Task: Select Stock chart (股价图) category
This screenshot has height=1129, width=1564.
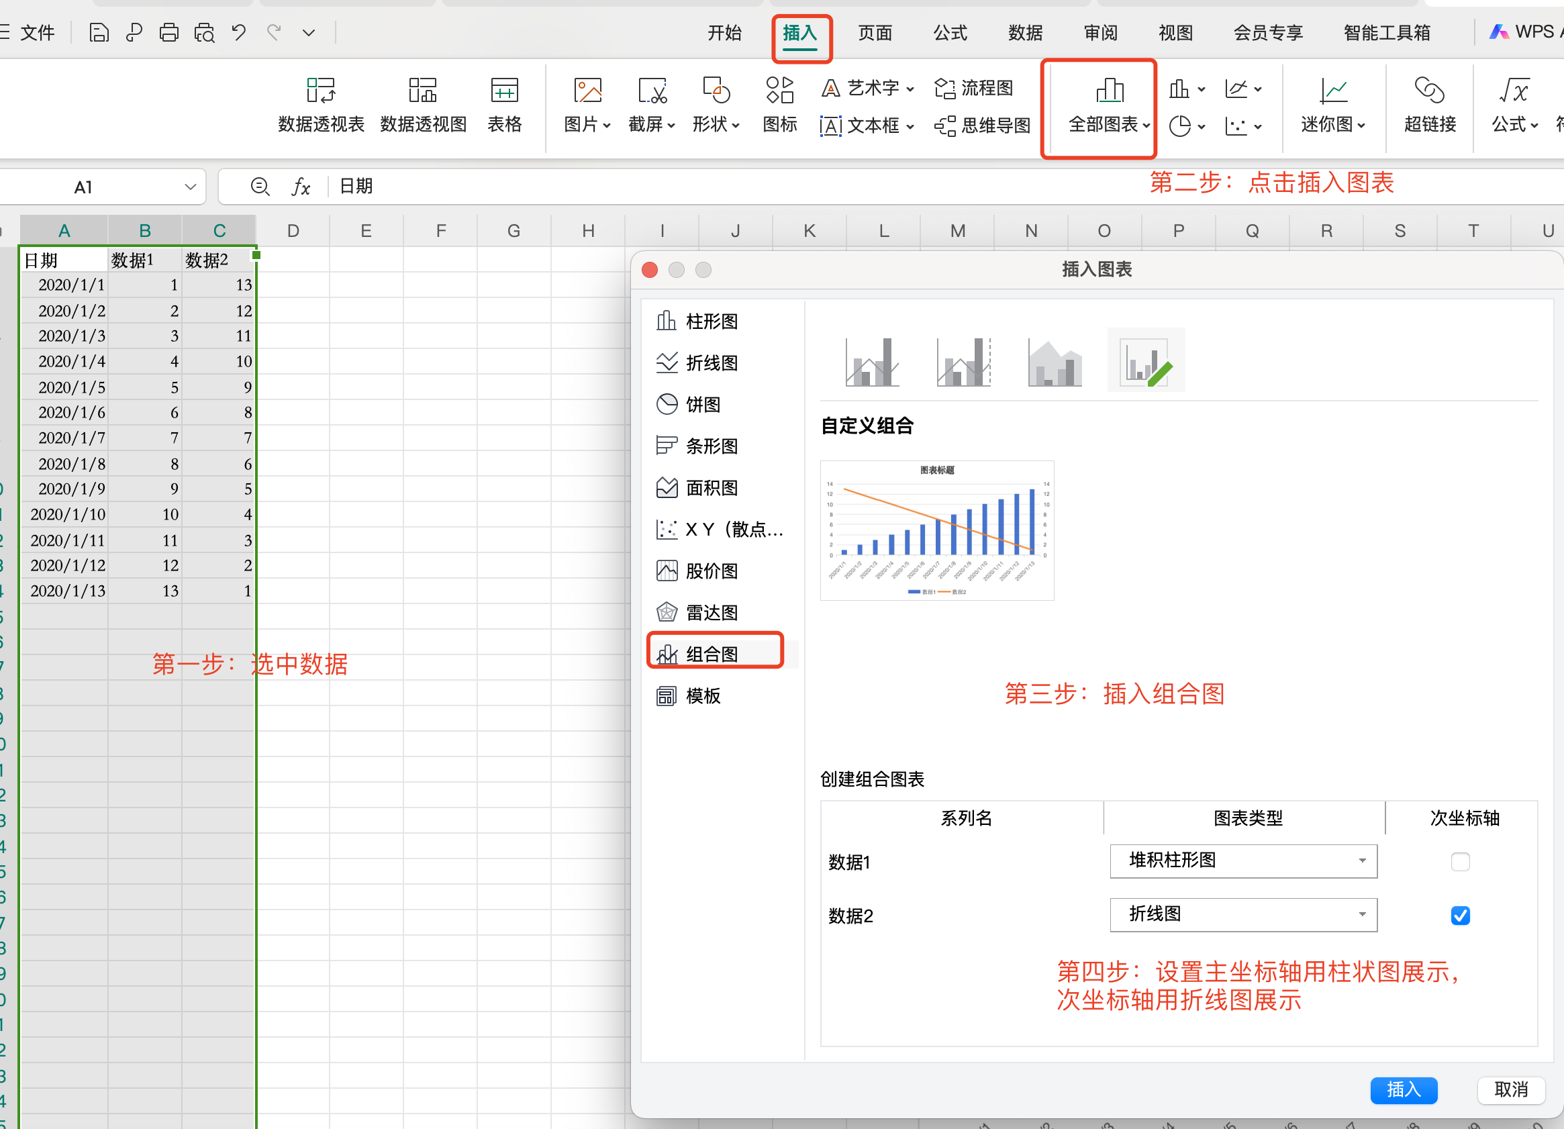Action: (x=712, y=571)
